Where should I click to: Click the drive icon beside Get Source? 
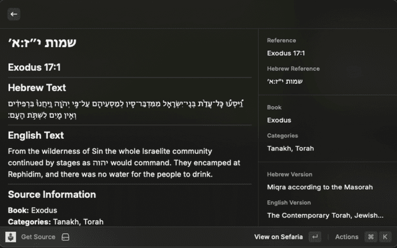coord(65,237)
